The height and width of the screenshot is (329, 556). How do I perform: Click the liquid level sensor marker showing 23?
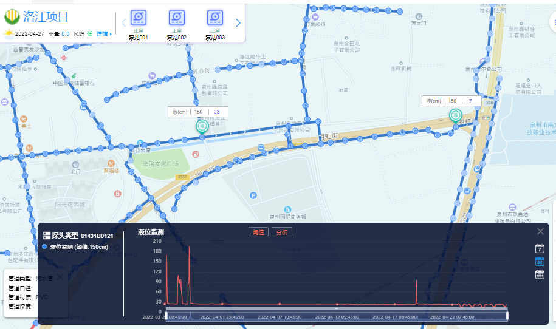click(x=202, y=126)
